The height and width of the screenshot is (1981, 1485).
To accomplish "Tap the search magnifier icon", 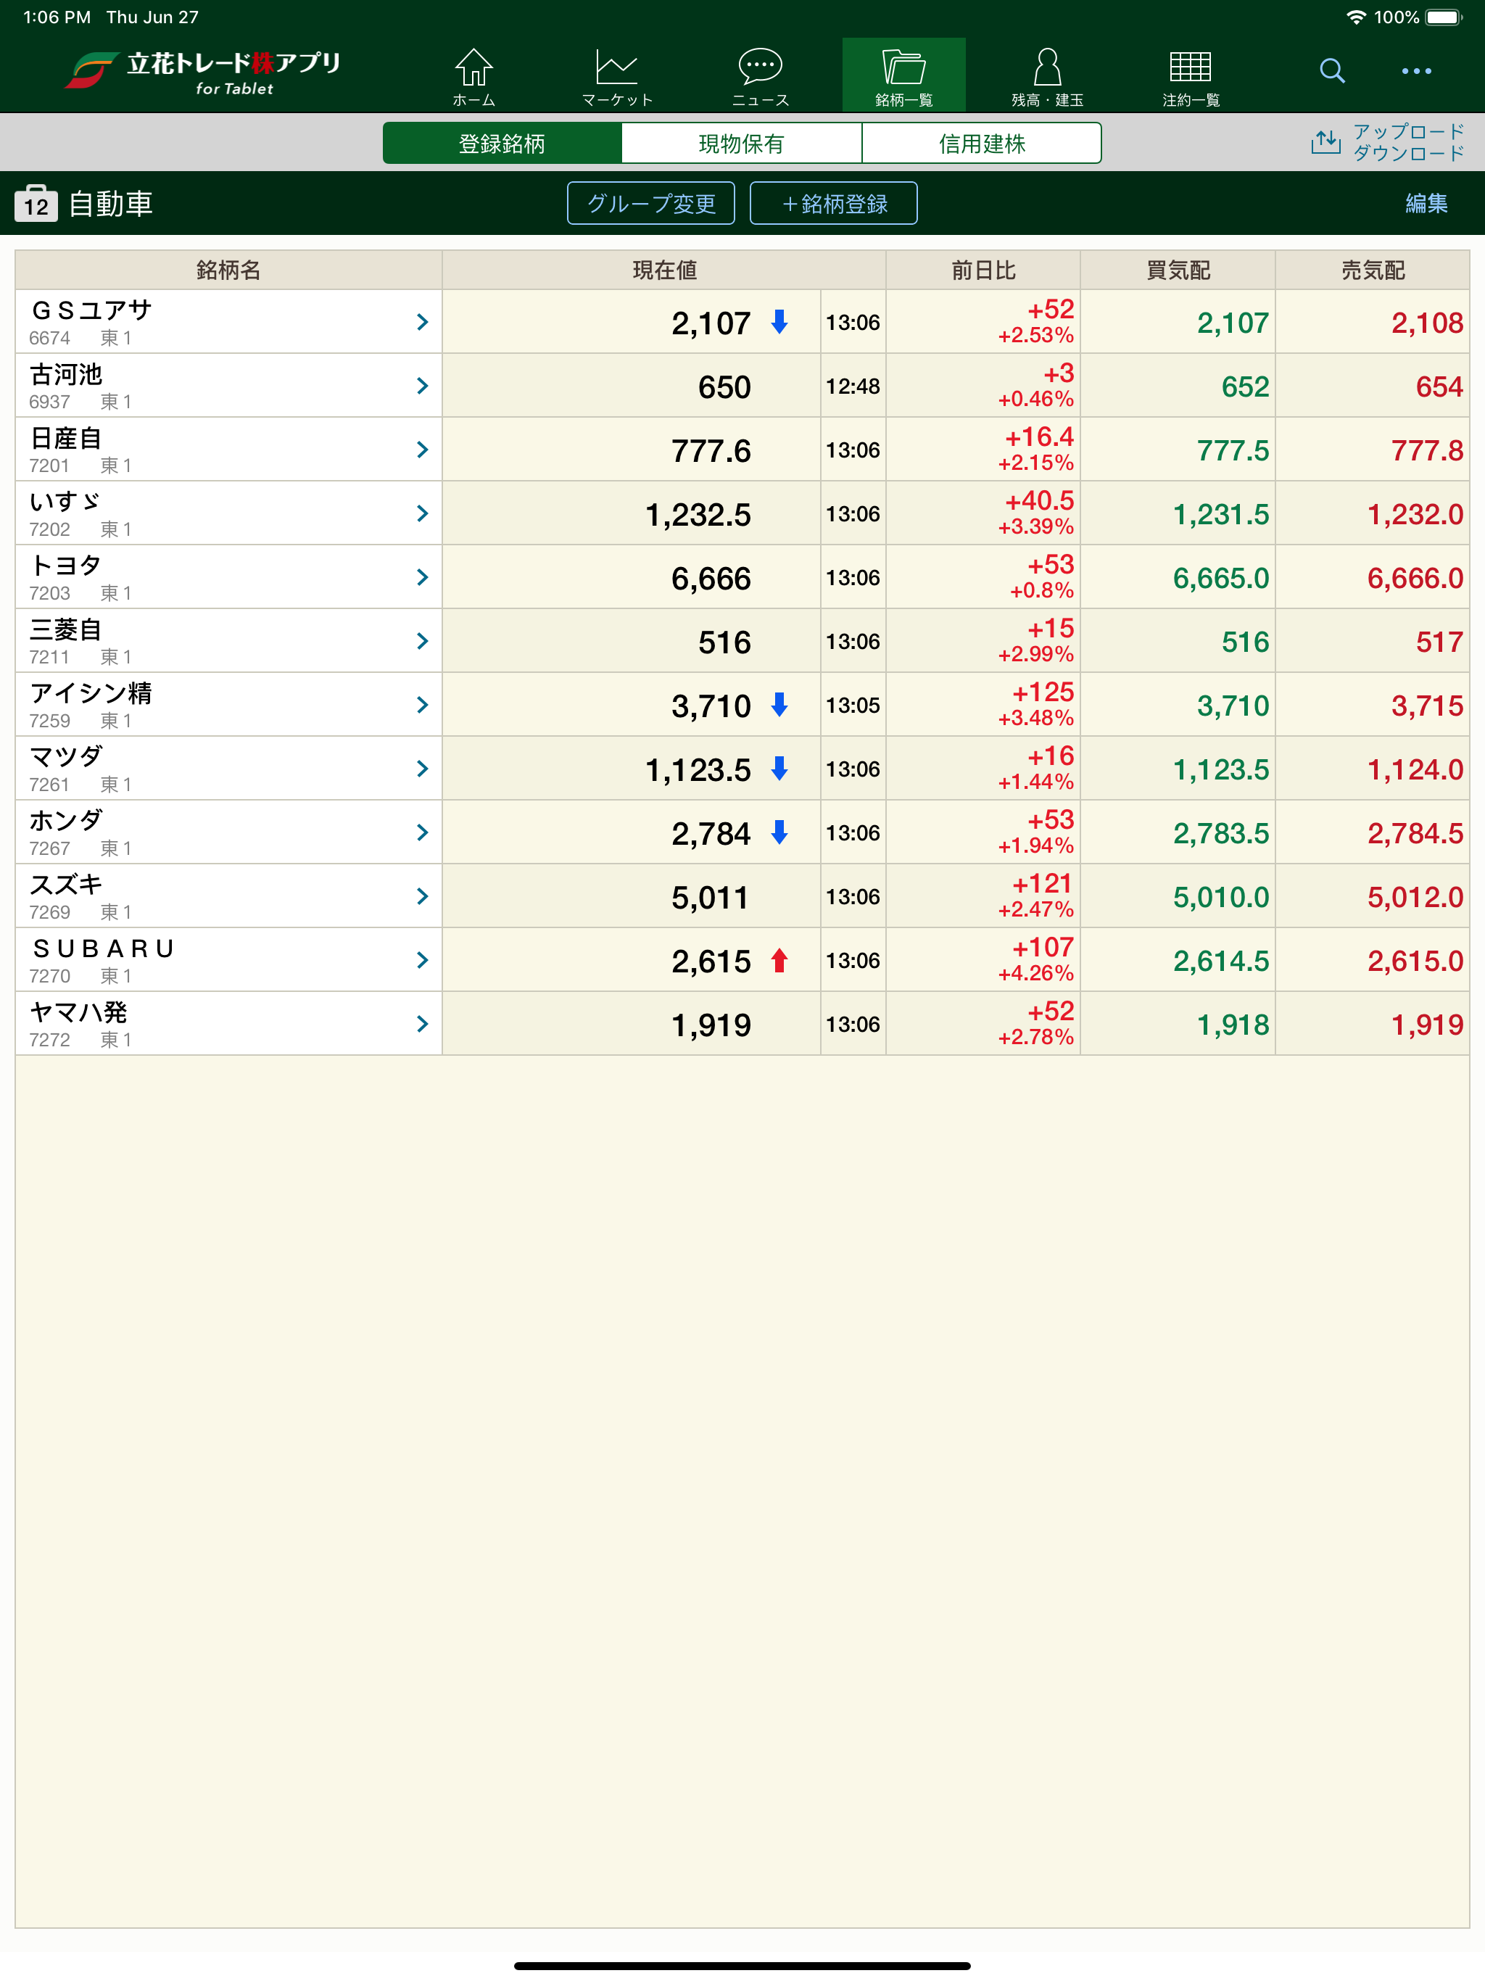I will [1332, 71].
